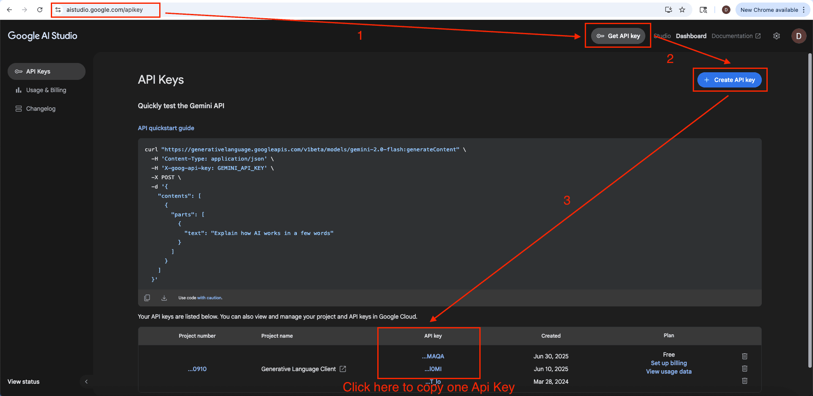Viewport: 813px width, 396px height.
Task: Open Usage & Billing chart icon
Action: [19, 90]
